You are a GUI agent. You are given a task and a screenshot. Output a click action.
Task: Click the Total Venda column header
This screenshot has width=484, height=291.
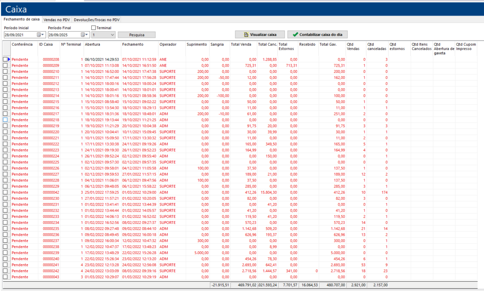241,44
